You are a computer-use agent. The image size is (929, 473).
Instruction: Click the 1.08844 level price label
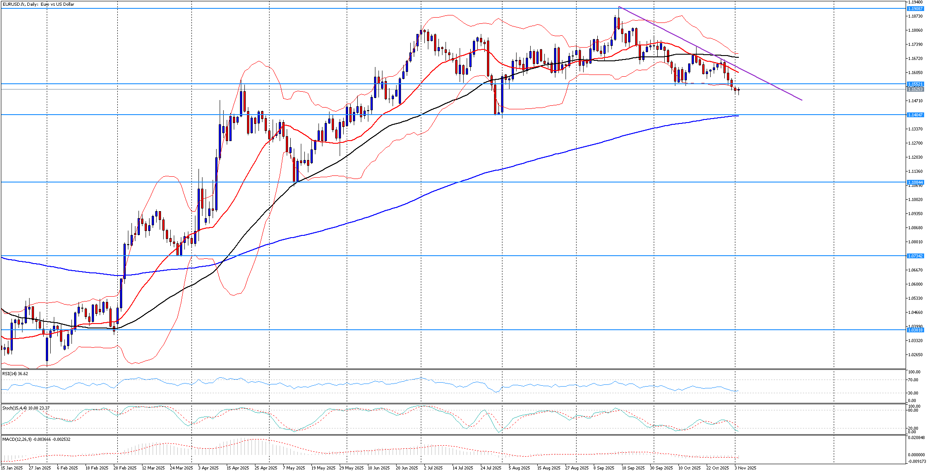[915, 182]
